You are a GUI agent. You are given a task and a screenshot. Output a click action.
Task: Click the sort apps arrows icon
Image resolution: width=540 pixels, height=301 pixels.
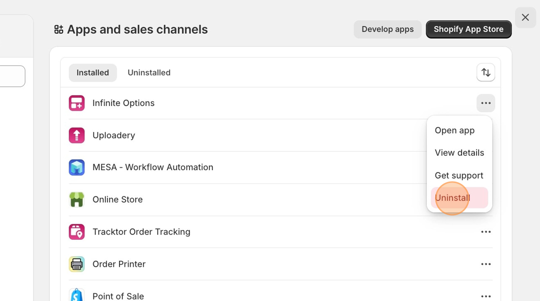[x=486, y=73]
